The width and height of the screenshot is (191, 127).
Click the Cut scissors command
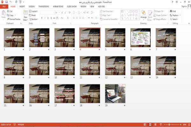(x=10, y=11)
